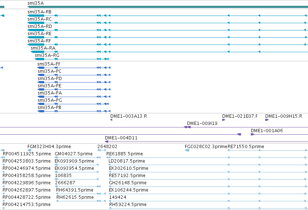Select the RE61885.5prime EST
The width and height of the screenshot is (308, 210).
coord(125,154)
